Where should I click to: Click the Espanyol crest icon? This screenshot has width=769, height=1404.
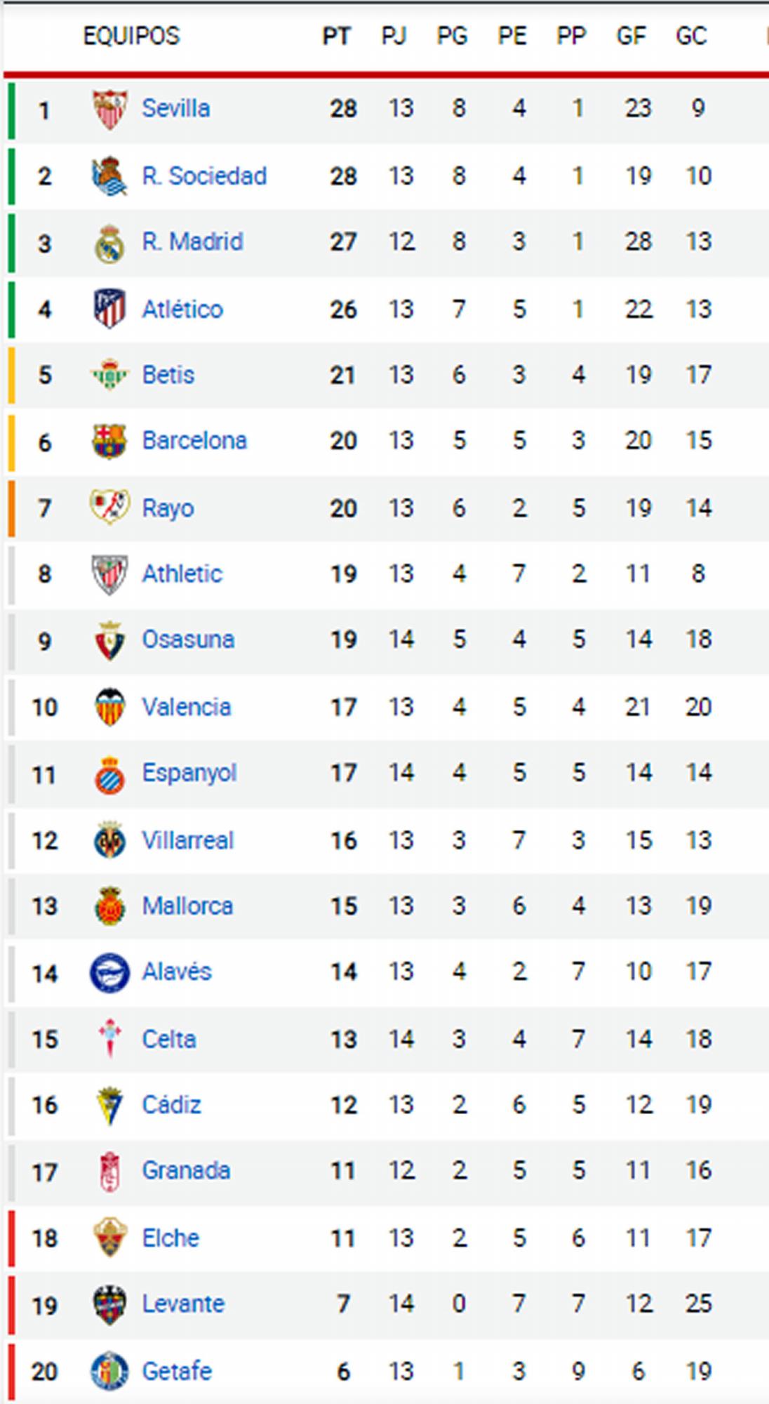[109, 774]
